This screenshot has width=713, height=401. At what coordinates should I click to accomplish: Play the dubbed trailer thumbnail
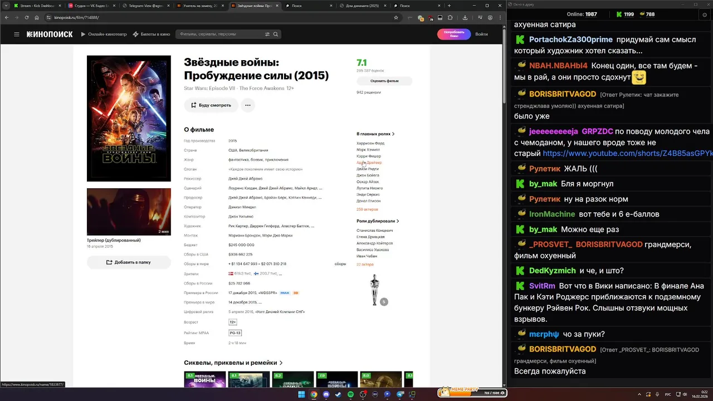(129, 212)
